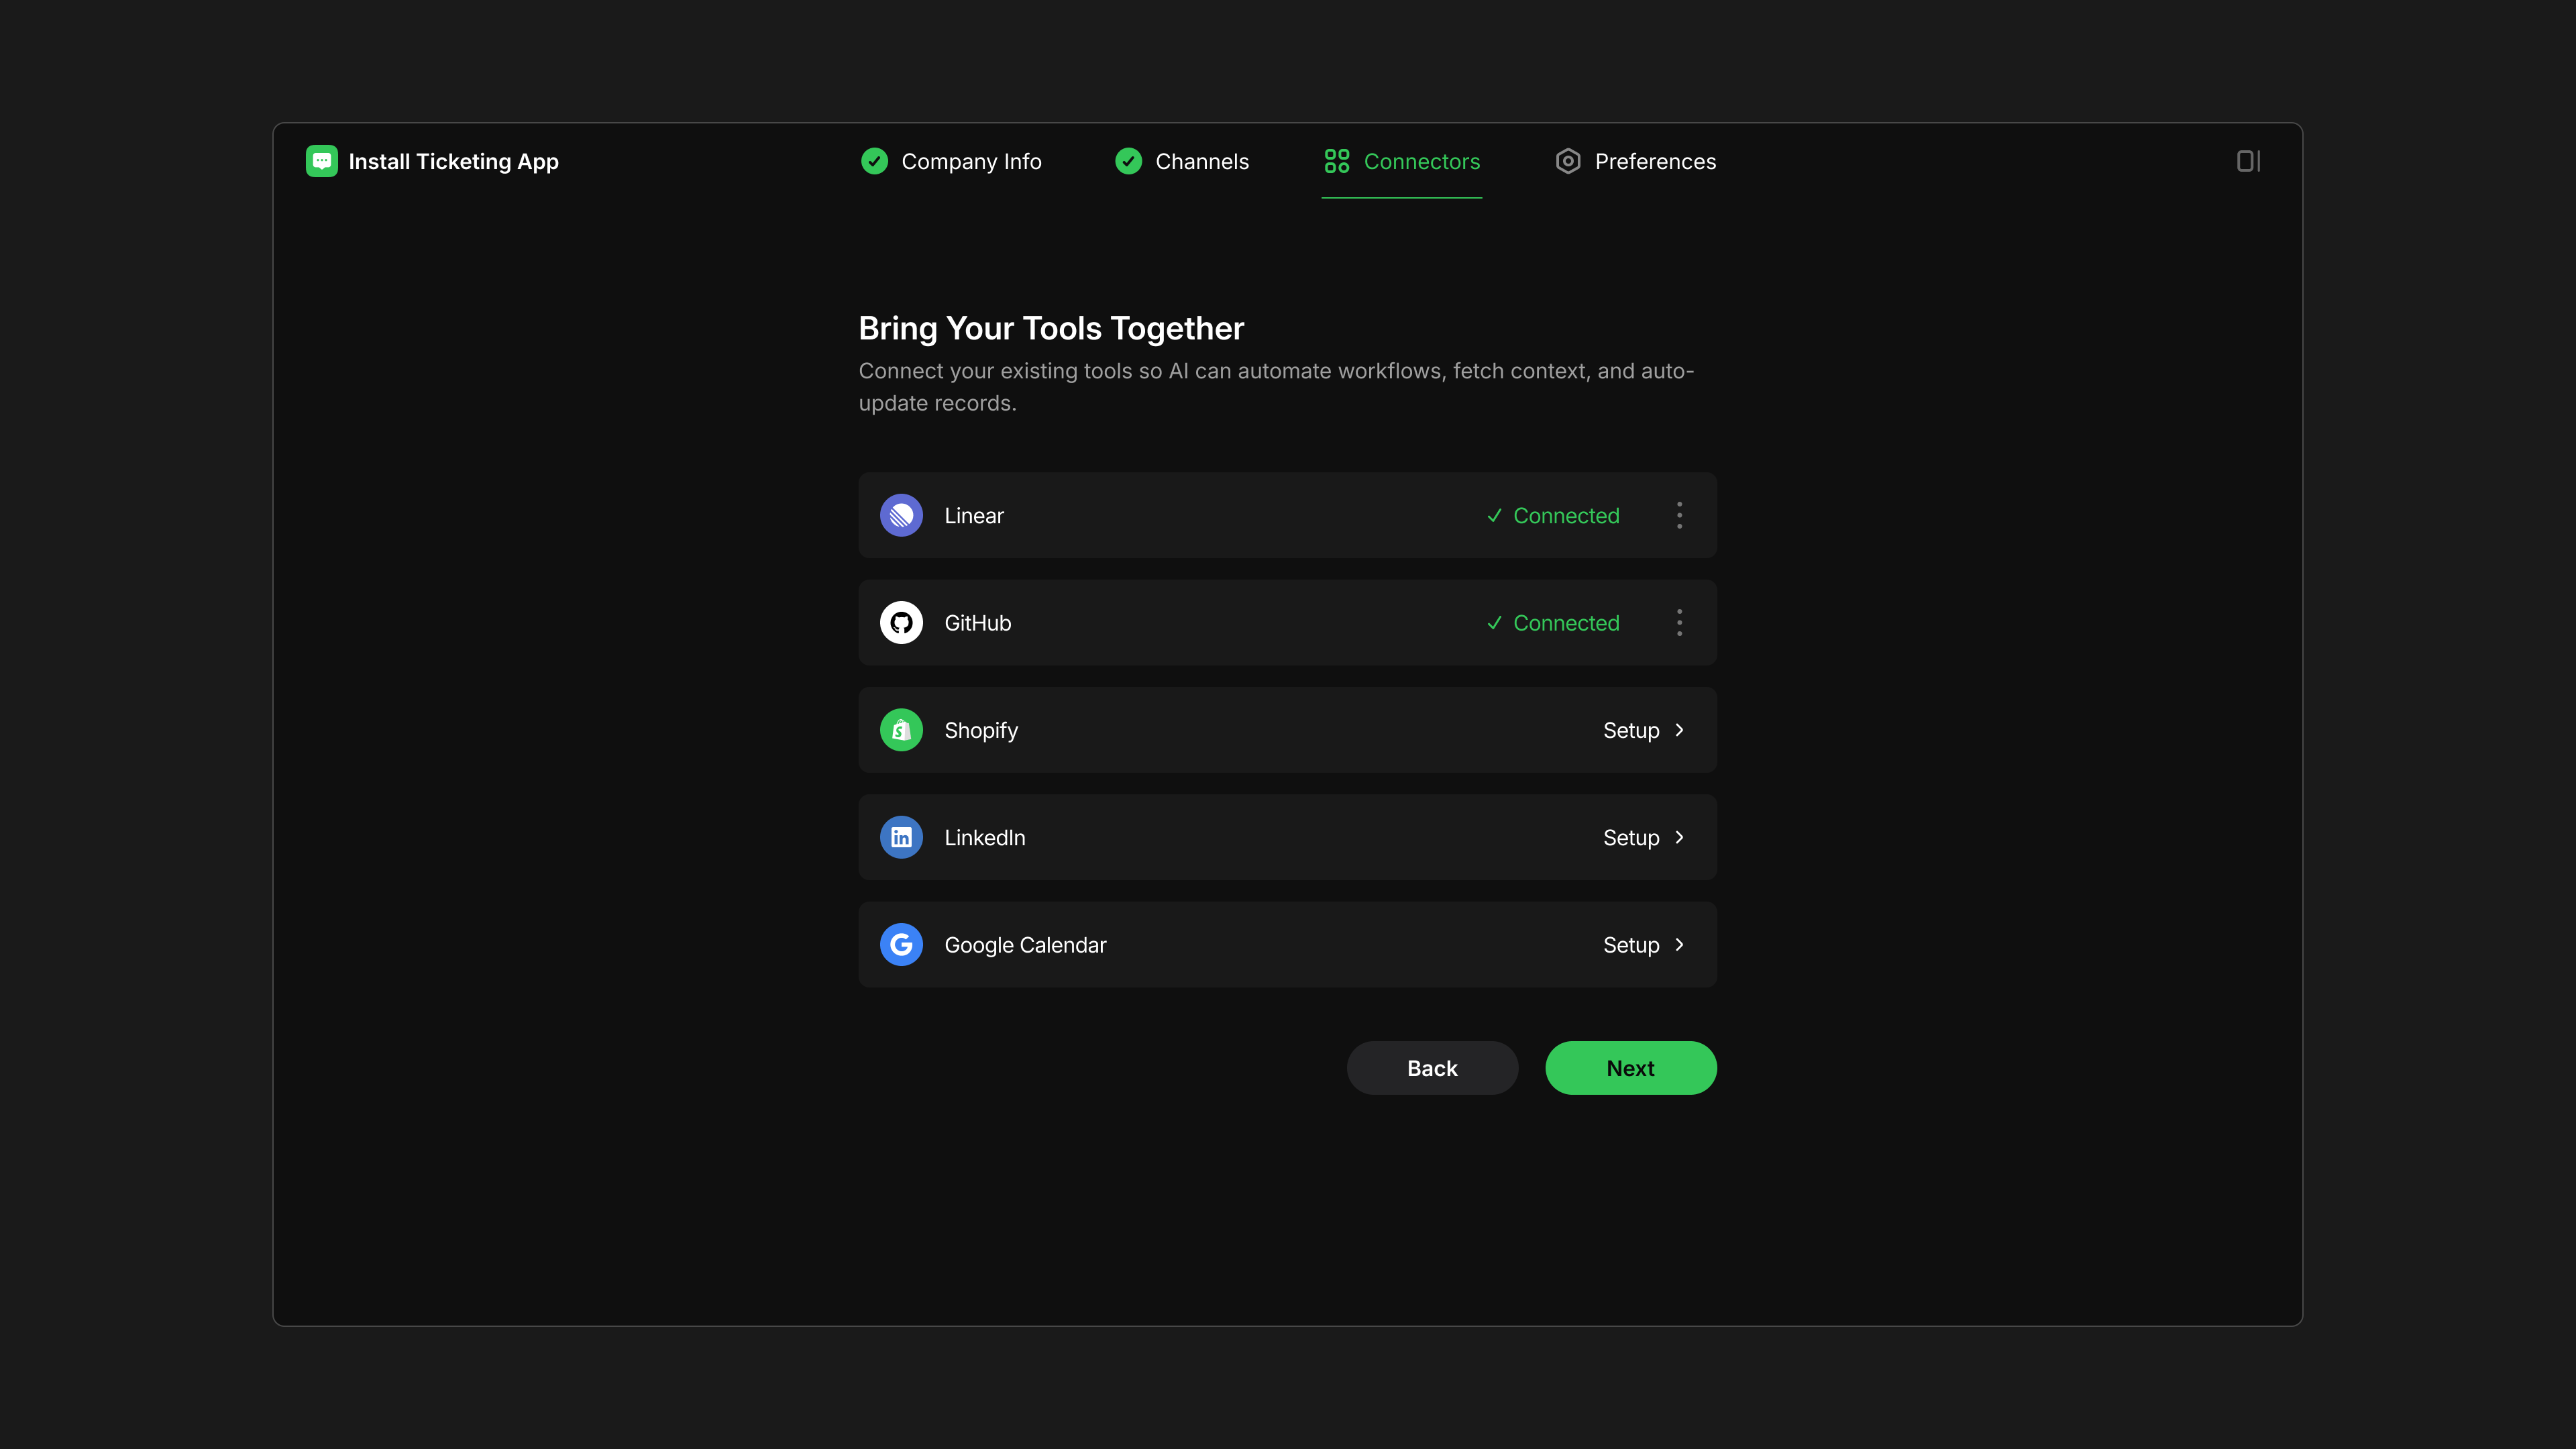Image resolution: width=2576 pixels, height=1449 pixels.
Task: Open the Linear options kebab menu
Action: (x=1679, y=515)
